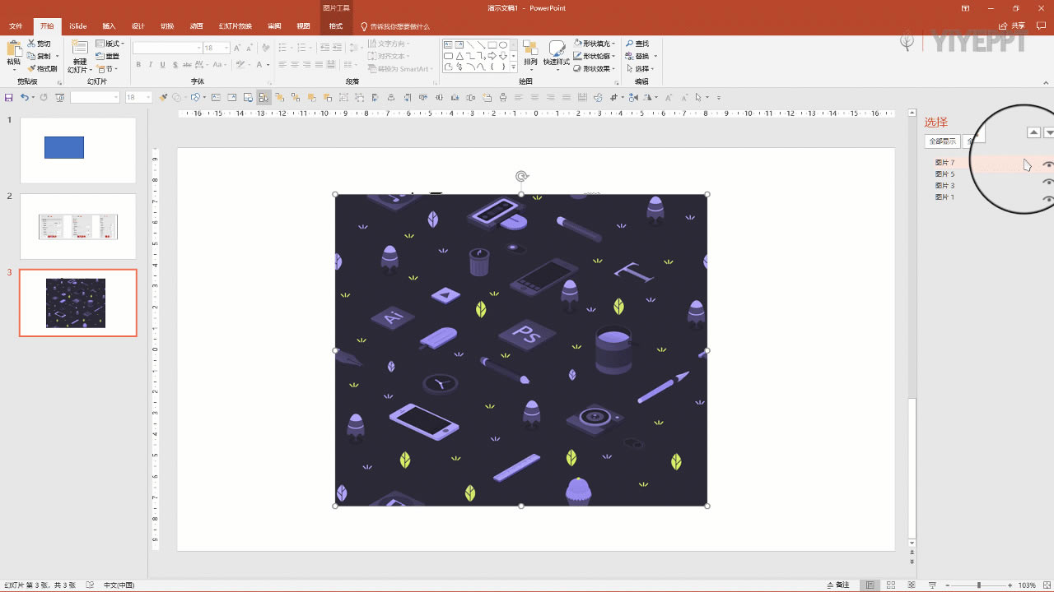Click the Paste (粘贴) button

pos(14,54)
